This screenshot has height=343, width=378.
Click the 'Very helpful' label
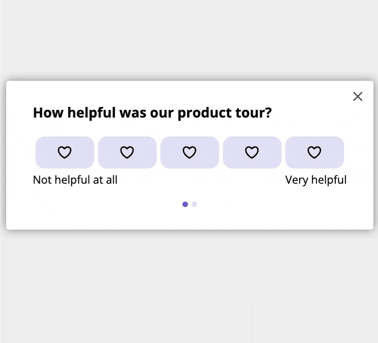tap(316, 180)
